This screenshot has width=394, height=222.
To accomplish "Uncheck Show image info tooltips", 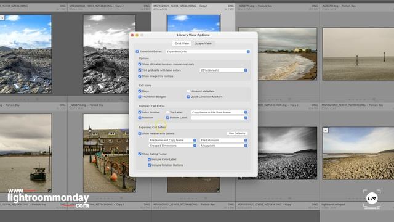I will tap(140, 76).
